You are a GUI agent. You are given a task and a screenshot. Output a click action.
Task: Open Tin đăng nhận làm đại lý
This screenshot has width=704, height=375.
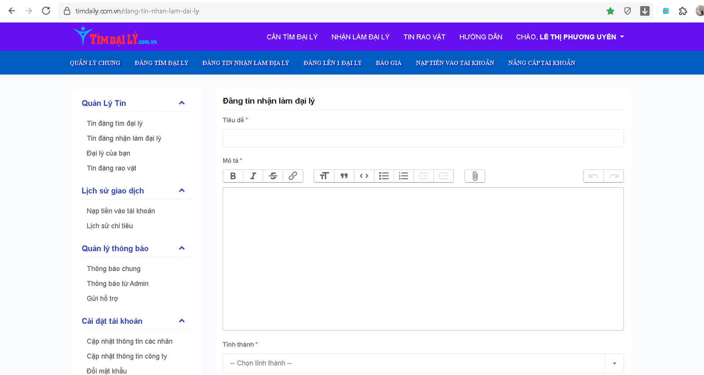(x=124, y=139)
